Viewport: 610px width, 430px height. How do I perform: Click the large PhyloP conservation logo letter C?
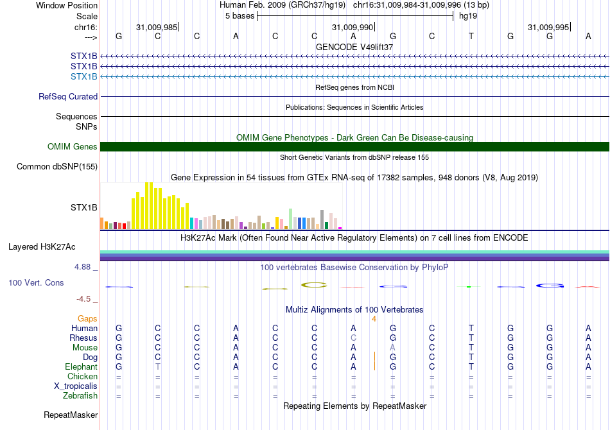(x=315, y=286)
